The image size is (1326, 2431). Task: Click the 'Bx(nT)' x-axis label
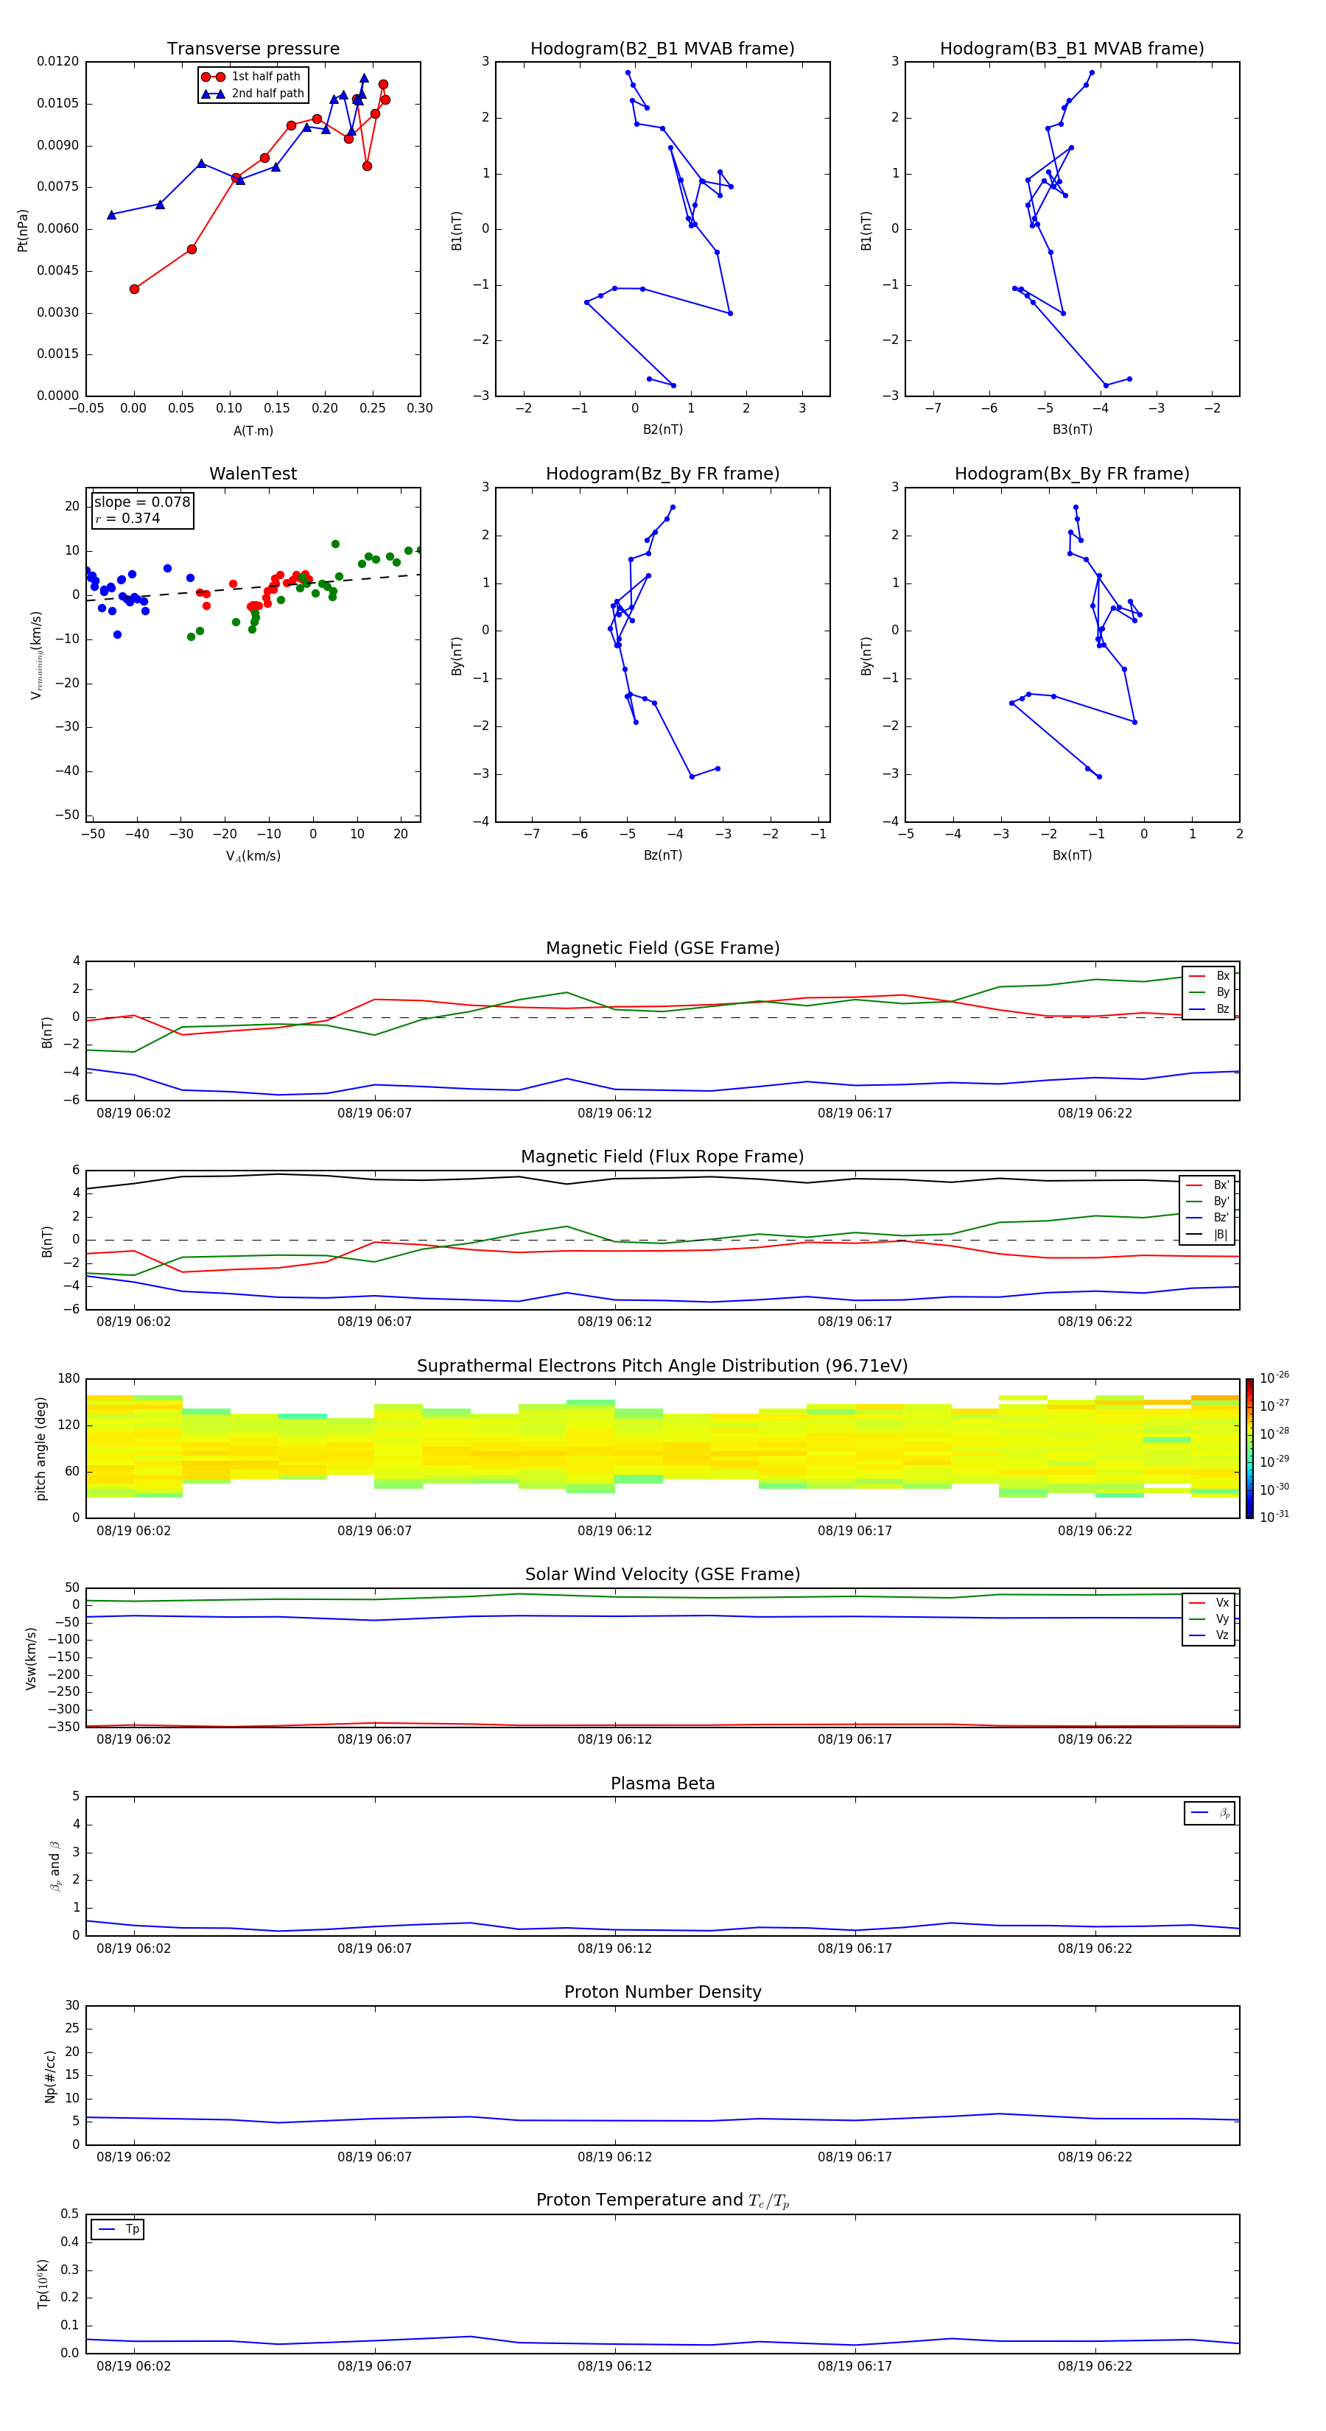tap(1072, 855)
